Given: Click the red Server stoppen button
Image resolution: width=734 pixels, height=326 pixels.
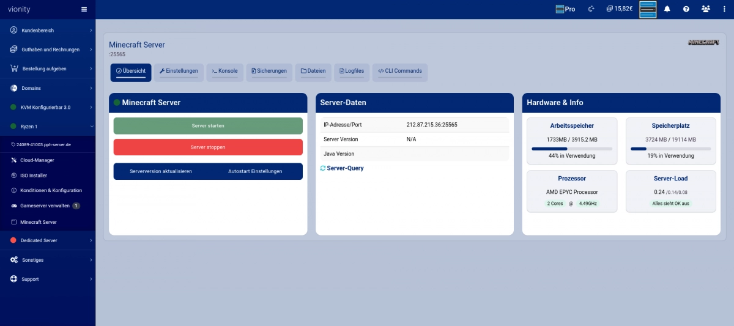Looking at the screenshot, I should (208, 147).
